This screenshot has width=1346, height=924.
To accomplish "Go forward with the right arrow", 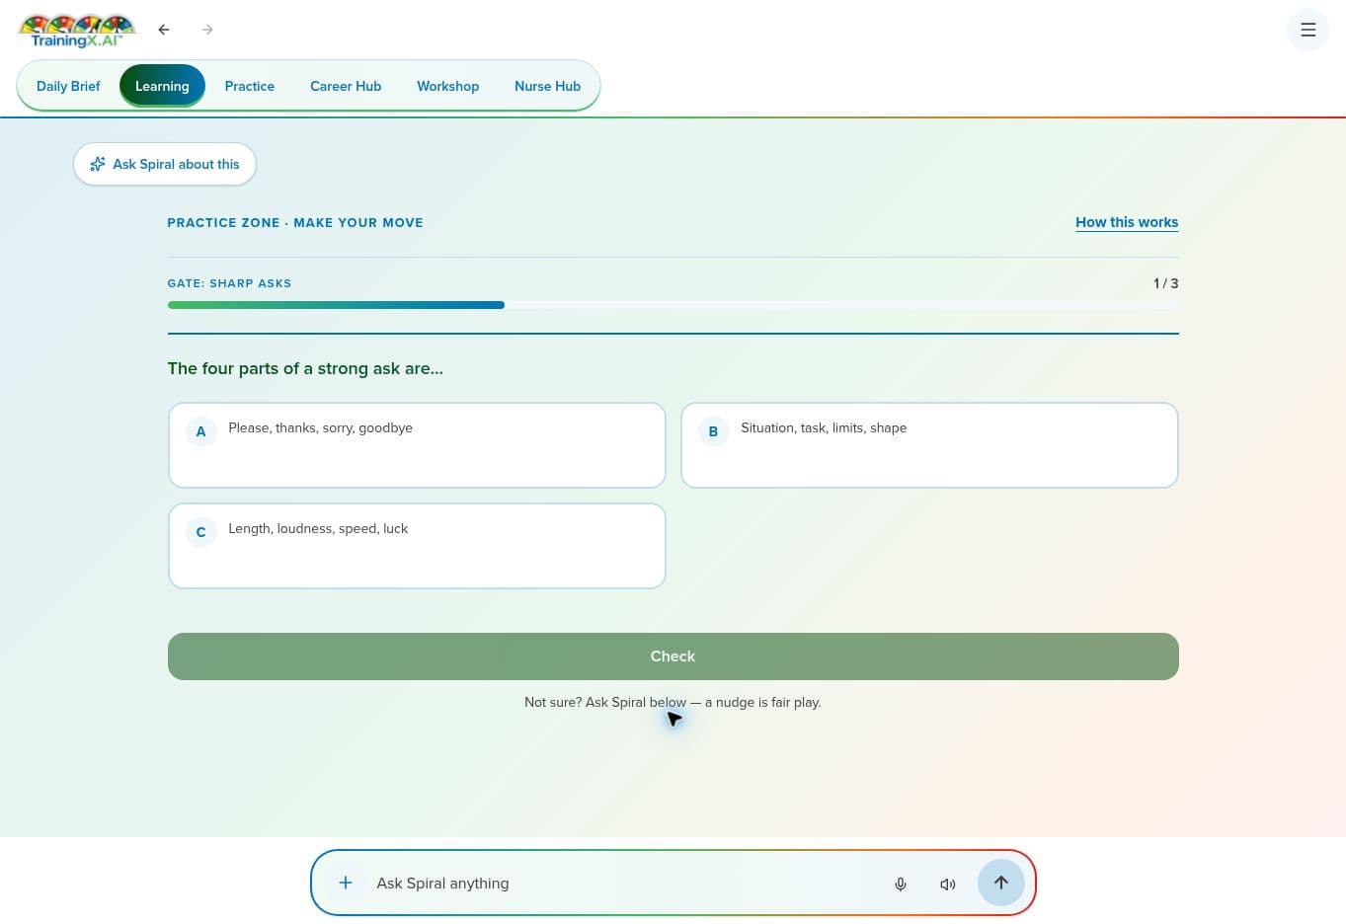I will coord(207,30).
